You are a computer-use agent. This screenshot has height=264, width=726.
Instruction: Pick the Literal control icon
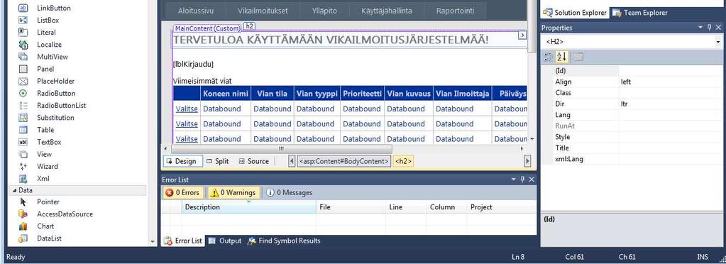click(23, 33)
